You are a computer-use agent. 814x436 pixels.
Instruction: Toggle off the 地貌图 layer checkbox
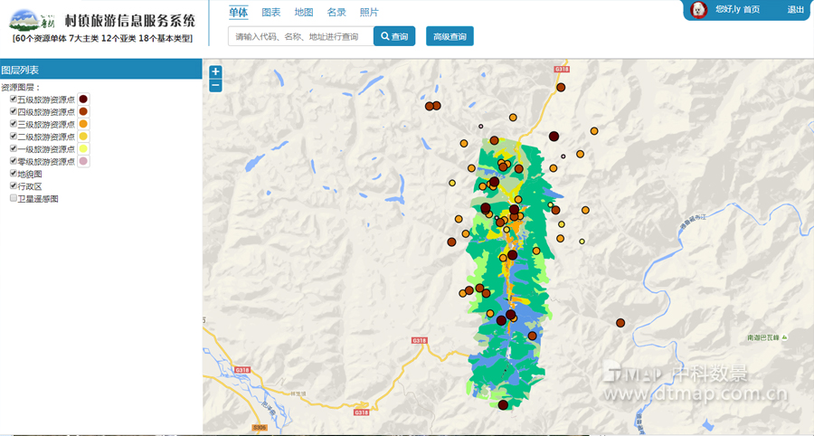pyautogui.click(x=13, y=174)
